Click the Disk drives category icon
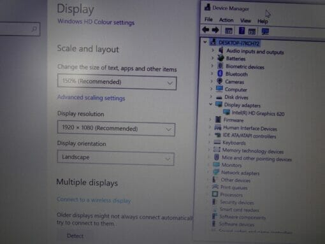 [x=219, y=97]
